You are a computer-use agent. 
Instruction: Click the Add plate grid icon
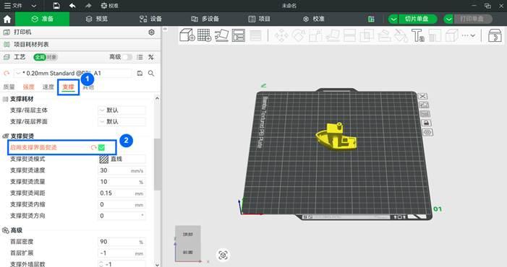pos(205,35)
